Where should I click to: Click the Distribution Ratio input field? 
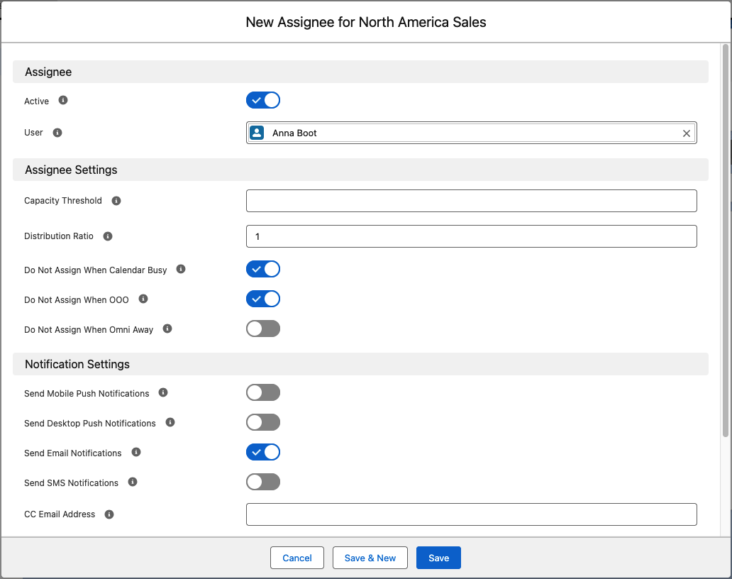(x=472, y=236)
